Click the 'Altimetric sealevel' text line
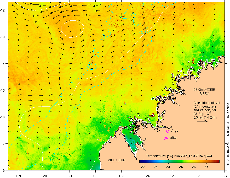 coord(206,103)
